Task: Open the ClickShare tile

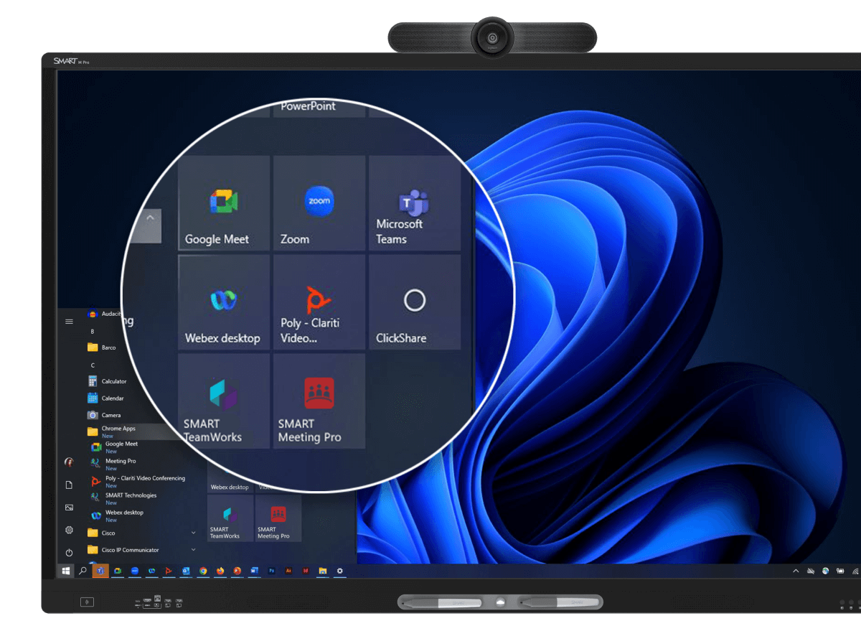Action: pyautogui.click(x=414, y=302)
